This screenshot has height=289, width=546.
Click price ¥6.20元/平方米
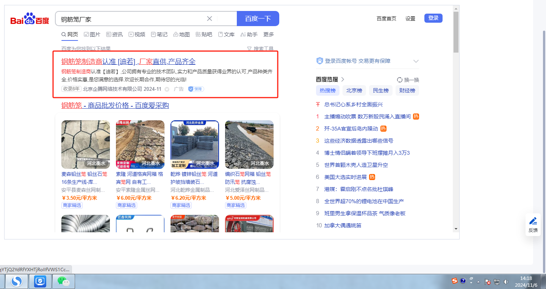tap(188, 198)
